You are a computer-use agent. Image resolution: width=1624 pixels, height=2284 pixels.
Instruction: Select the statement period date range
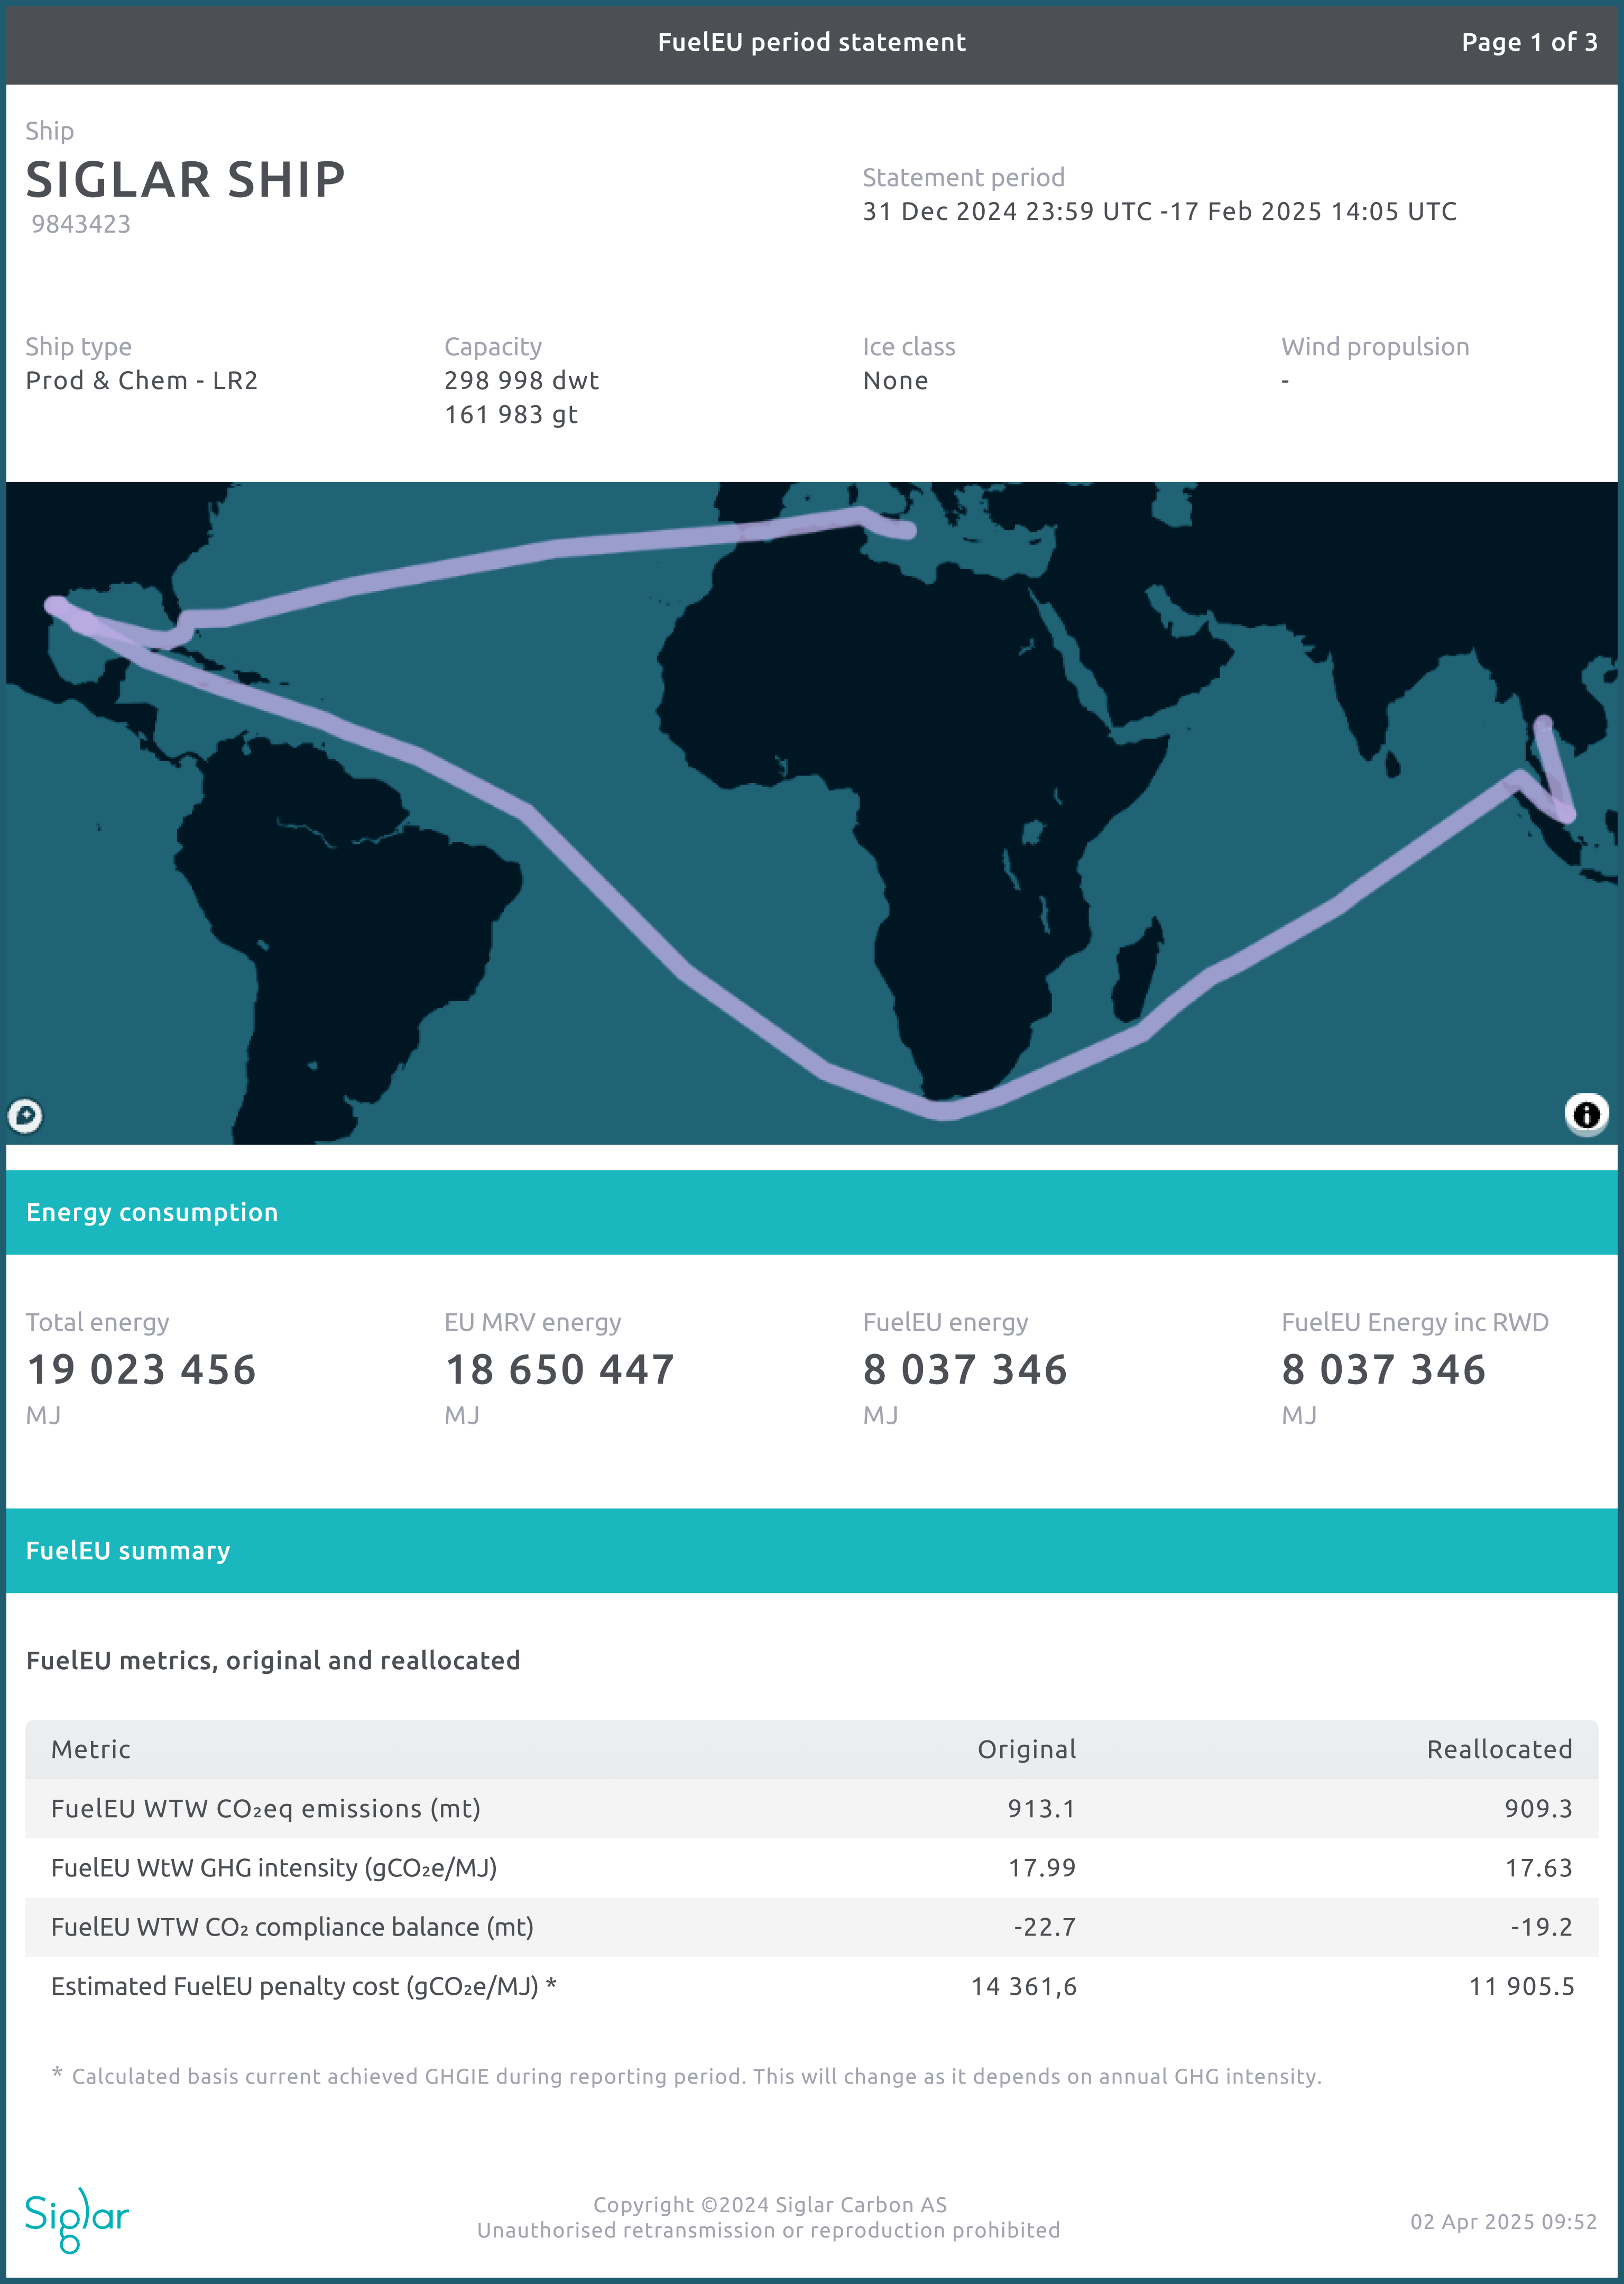(1159, 211)
